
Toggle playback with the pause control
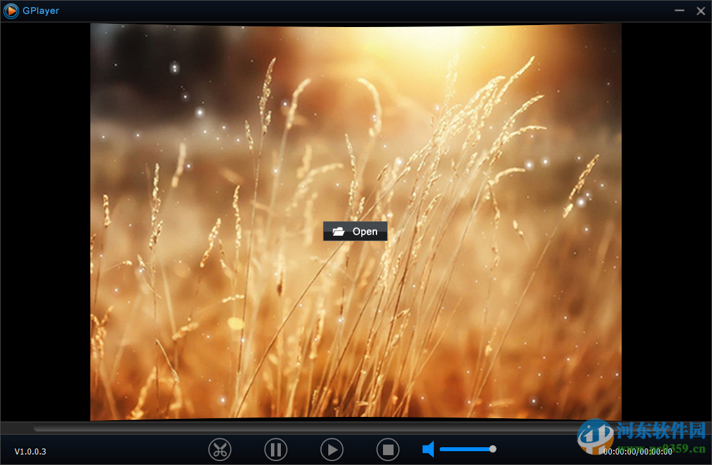tap(276, 449)
